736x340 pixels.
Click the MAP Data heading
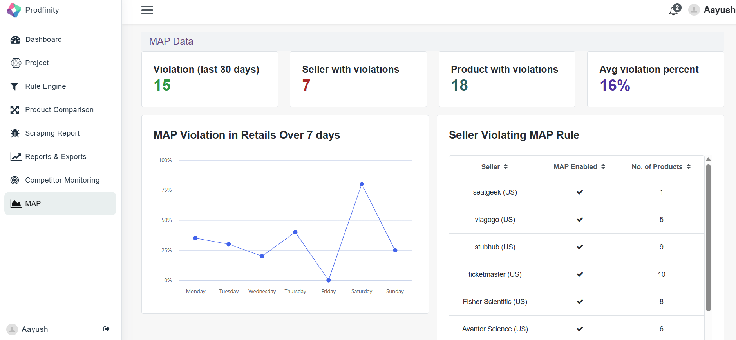(x=171, y=41)
